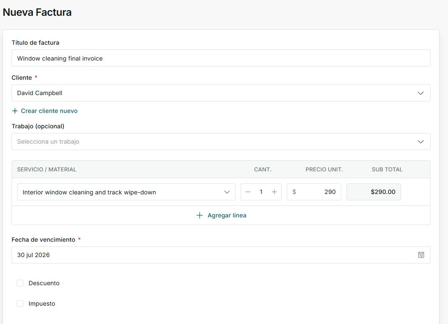Screen dimensions: 448x324
Task: Click the Fecha de vencimiento date field
Action: pyautogui.click(x=221, y=255)
